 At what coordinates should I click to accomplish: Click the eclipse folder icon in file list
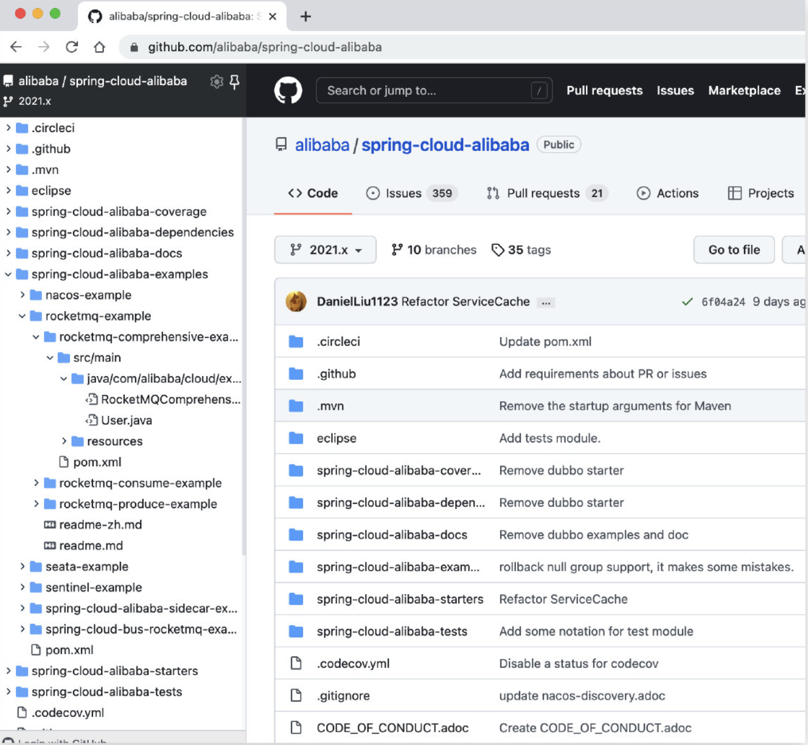pos(296,438)
